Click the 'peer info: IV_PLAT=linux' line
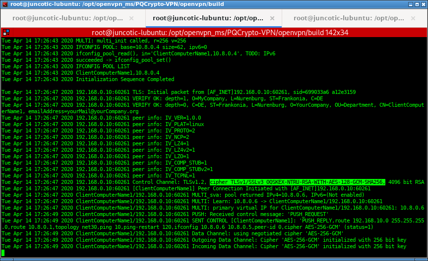428x261 pixels. 103,124
